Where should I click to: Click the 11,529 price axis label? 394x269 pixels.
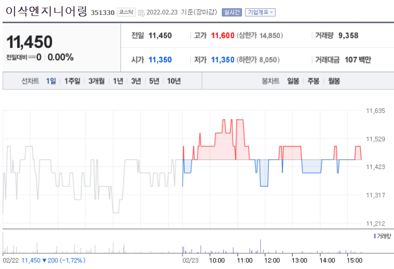pos(375,139)
